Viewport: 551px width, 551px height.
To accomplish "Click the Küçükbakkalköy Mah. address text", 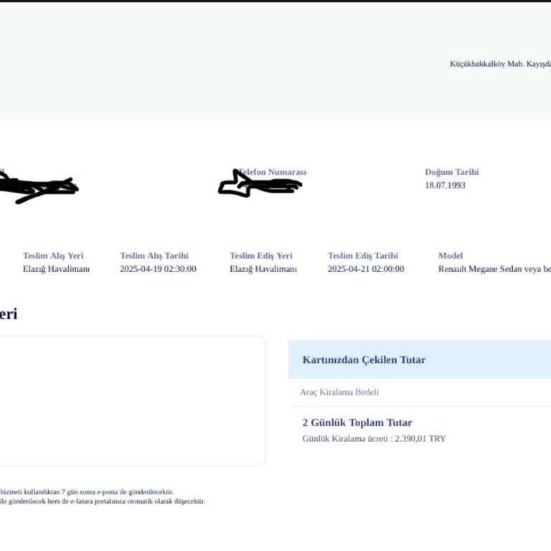I will pyautogui.click(x=500, y=64).
